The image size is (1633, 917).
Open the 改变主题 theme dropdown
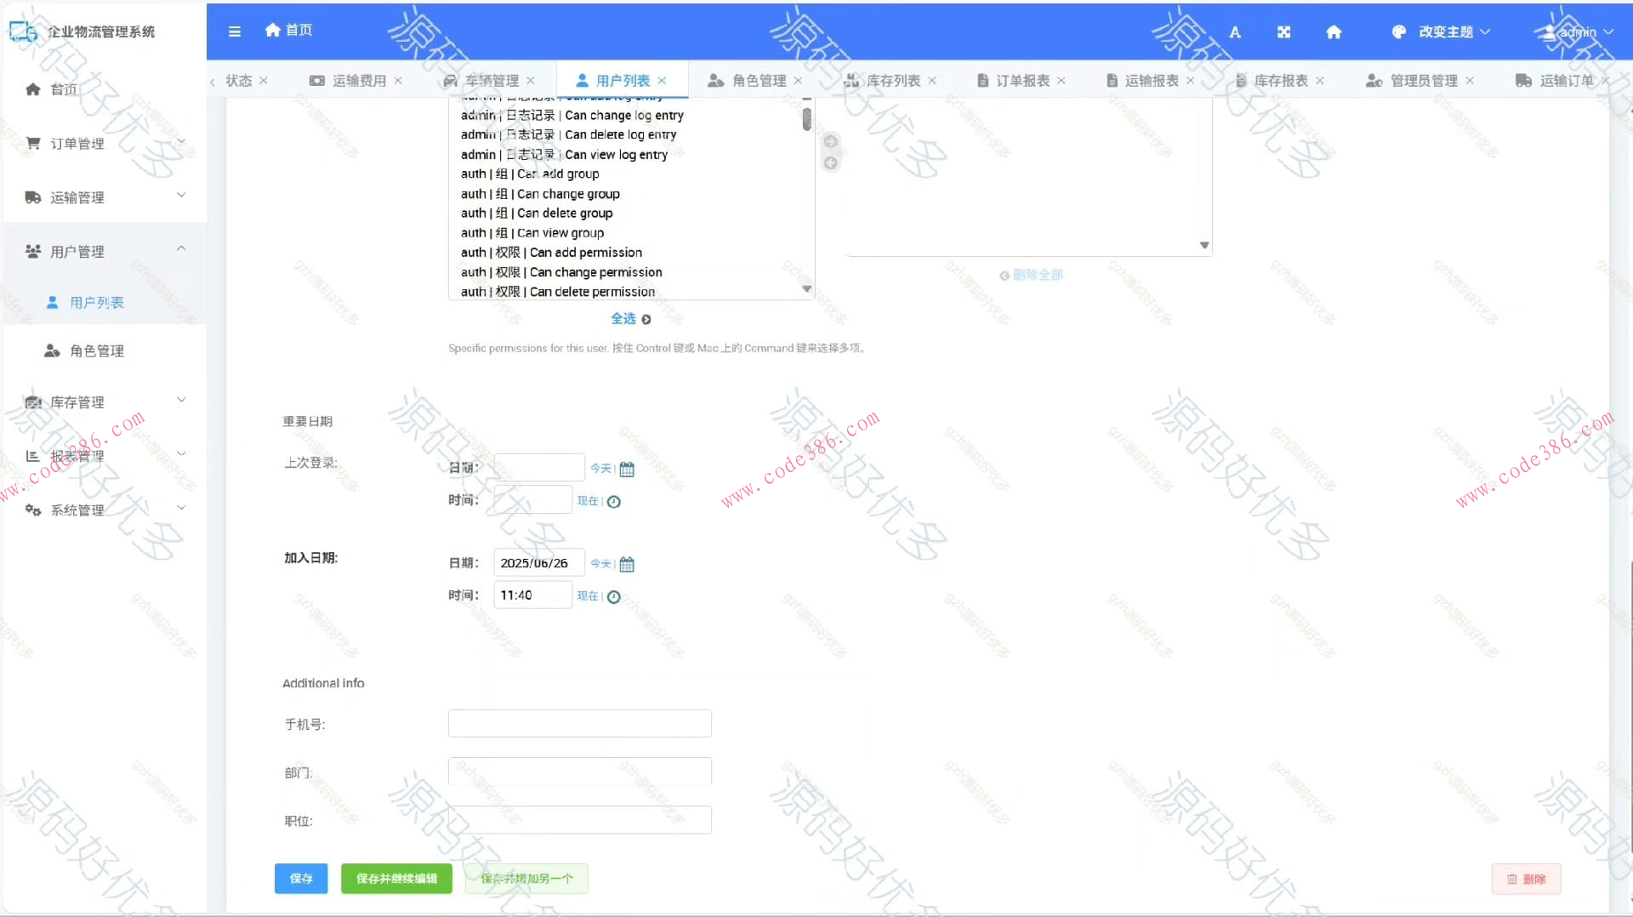(x=1441, y=32)
